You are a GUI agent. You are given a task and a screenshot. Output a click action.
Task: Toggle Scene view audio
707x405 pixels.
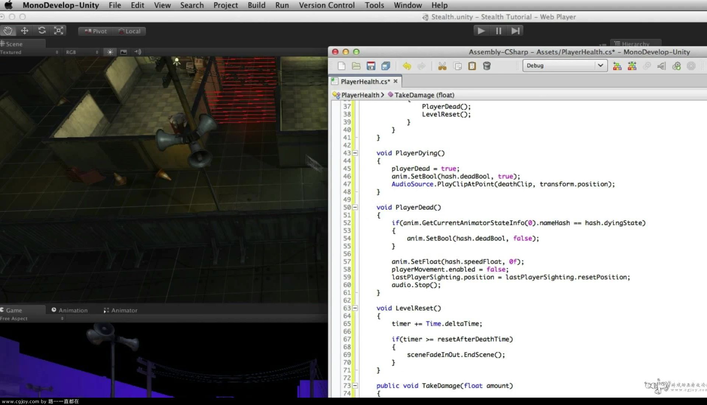click(x=138, y=52)
